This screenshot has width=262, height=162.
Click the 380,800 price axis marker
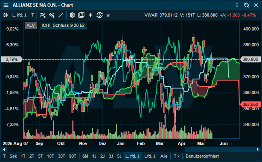coord(250,59)
